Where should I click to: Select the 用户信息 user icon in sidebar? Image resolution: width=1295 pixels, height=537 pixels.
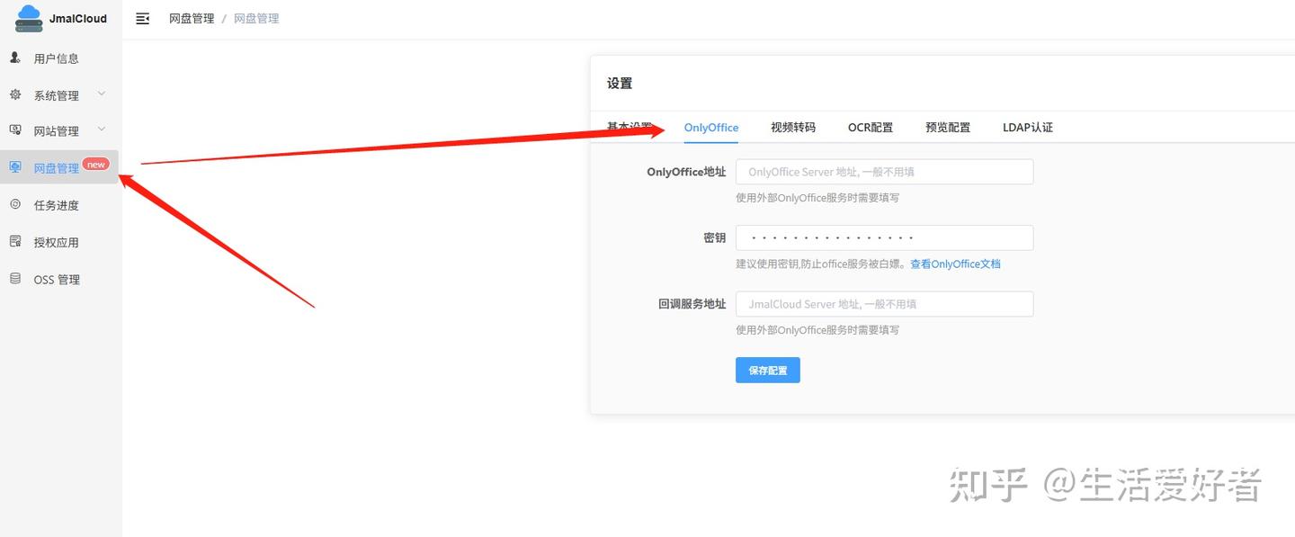click(x=14, y=58)
